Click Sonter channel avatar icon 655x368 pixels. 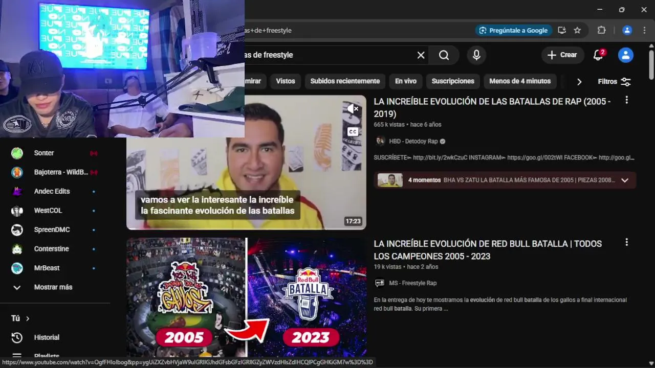coord(17,153)
